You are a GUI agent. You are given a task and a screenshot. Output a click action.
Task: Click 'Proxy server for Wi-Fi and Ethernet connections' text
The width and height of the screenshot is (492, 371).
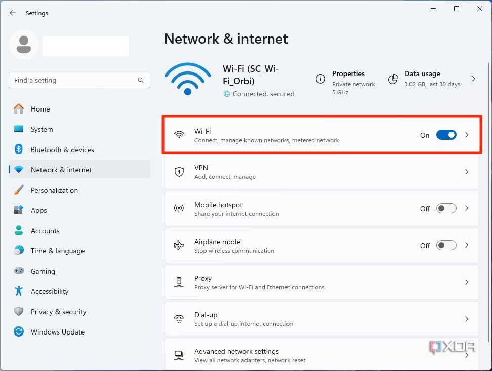pos(260,287)
